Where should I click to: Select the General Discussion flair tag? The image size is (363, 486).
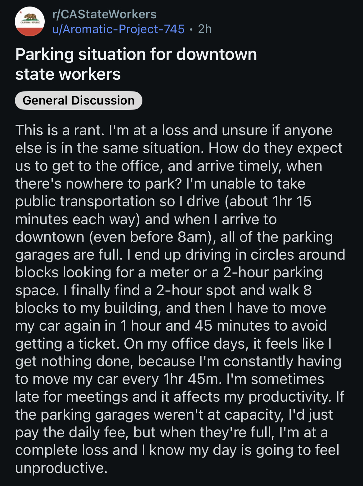[x=78, y=100]
